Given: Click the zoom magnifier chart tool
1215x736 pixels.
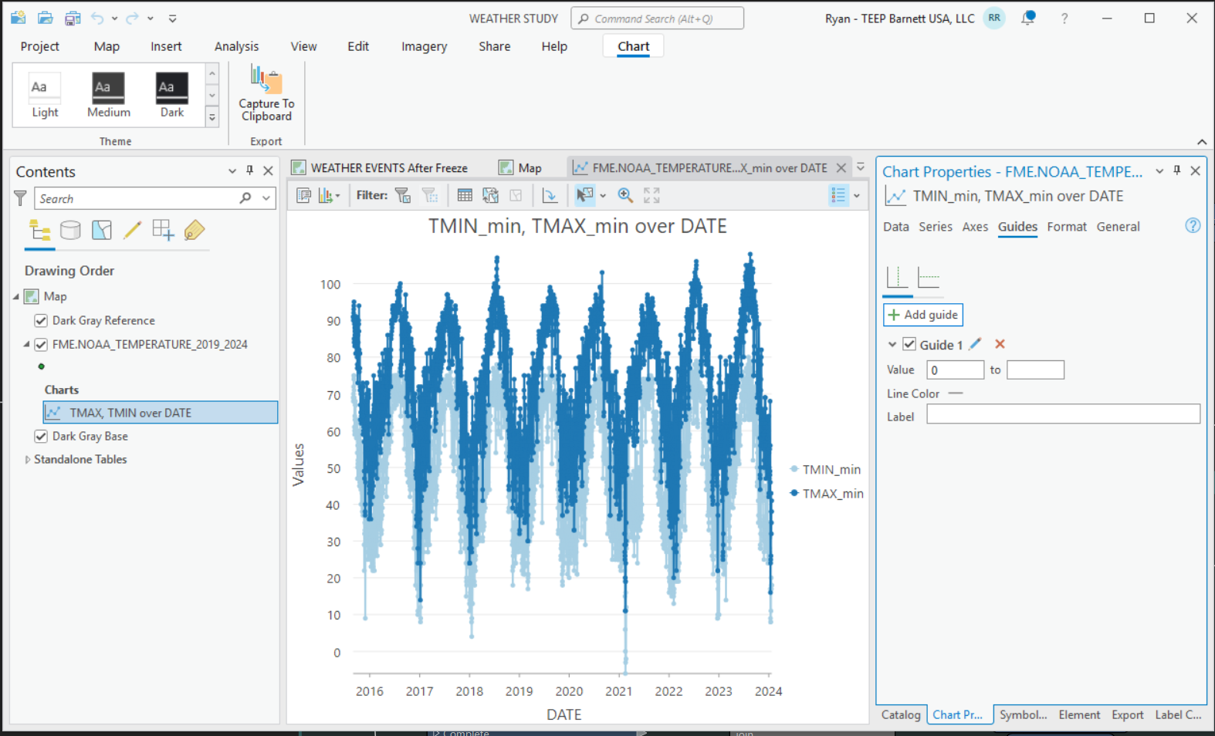Looking at the screenshot, I should (625, 196).
